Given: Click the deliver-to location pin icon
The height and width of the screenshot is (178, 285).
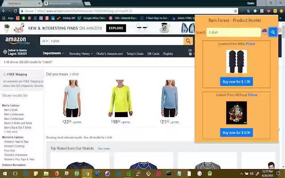Looking at the screenshot, I should [5, 52].
